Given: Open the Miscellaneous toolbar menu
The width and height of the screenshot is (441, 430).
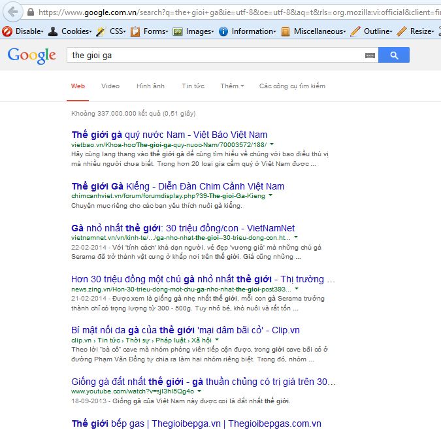Looking at the screenshot, I should coord(314,31).
